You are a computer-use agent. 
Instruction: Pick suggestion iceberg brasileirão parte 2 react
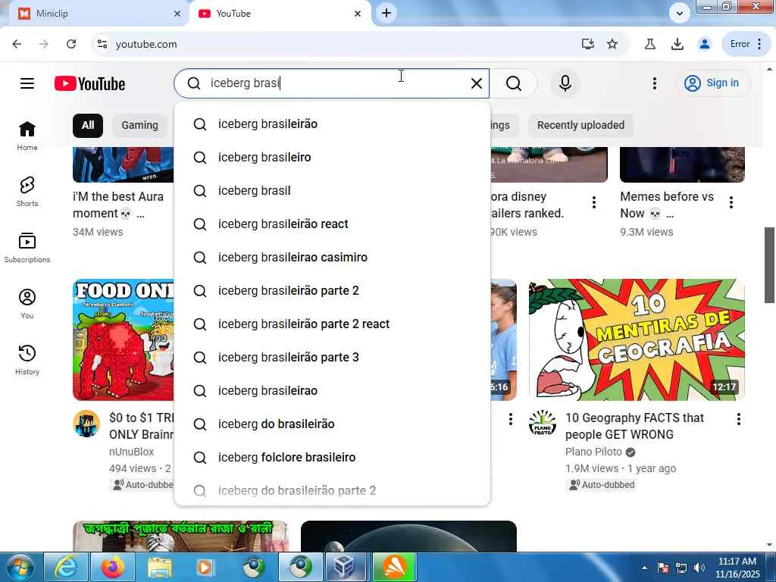pyautogui.click(x=332, y=324)
